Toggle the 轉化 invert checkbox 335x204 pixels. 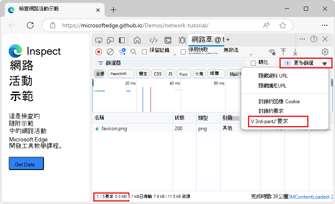click(253, 63)
